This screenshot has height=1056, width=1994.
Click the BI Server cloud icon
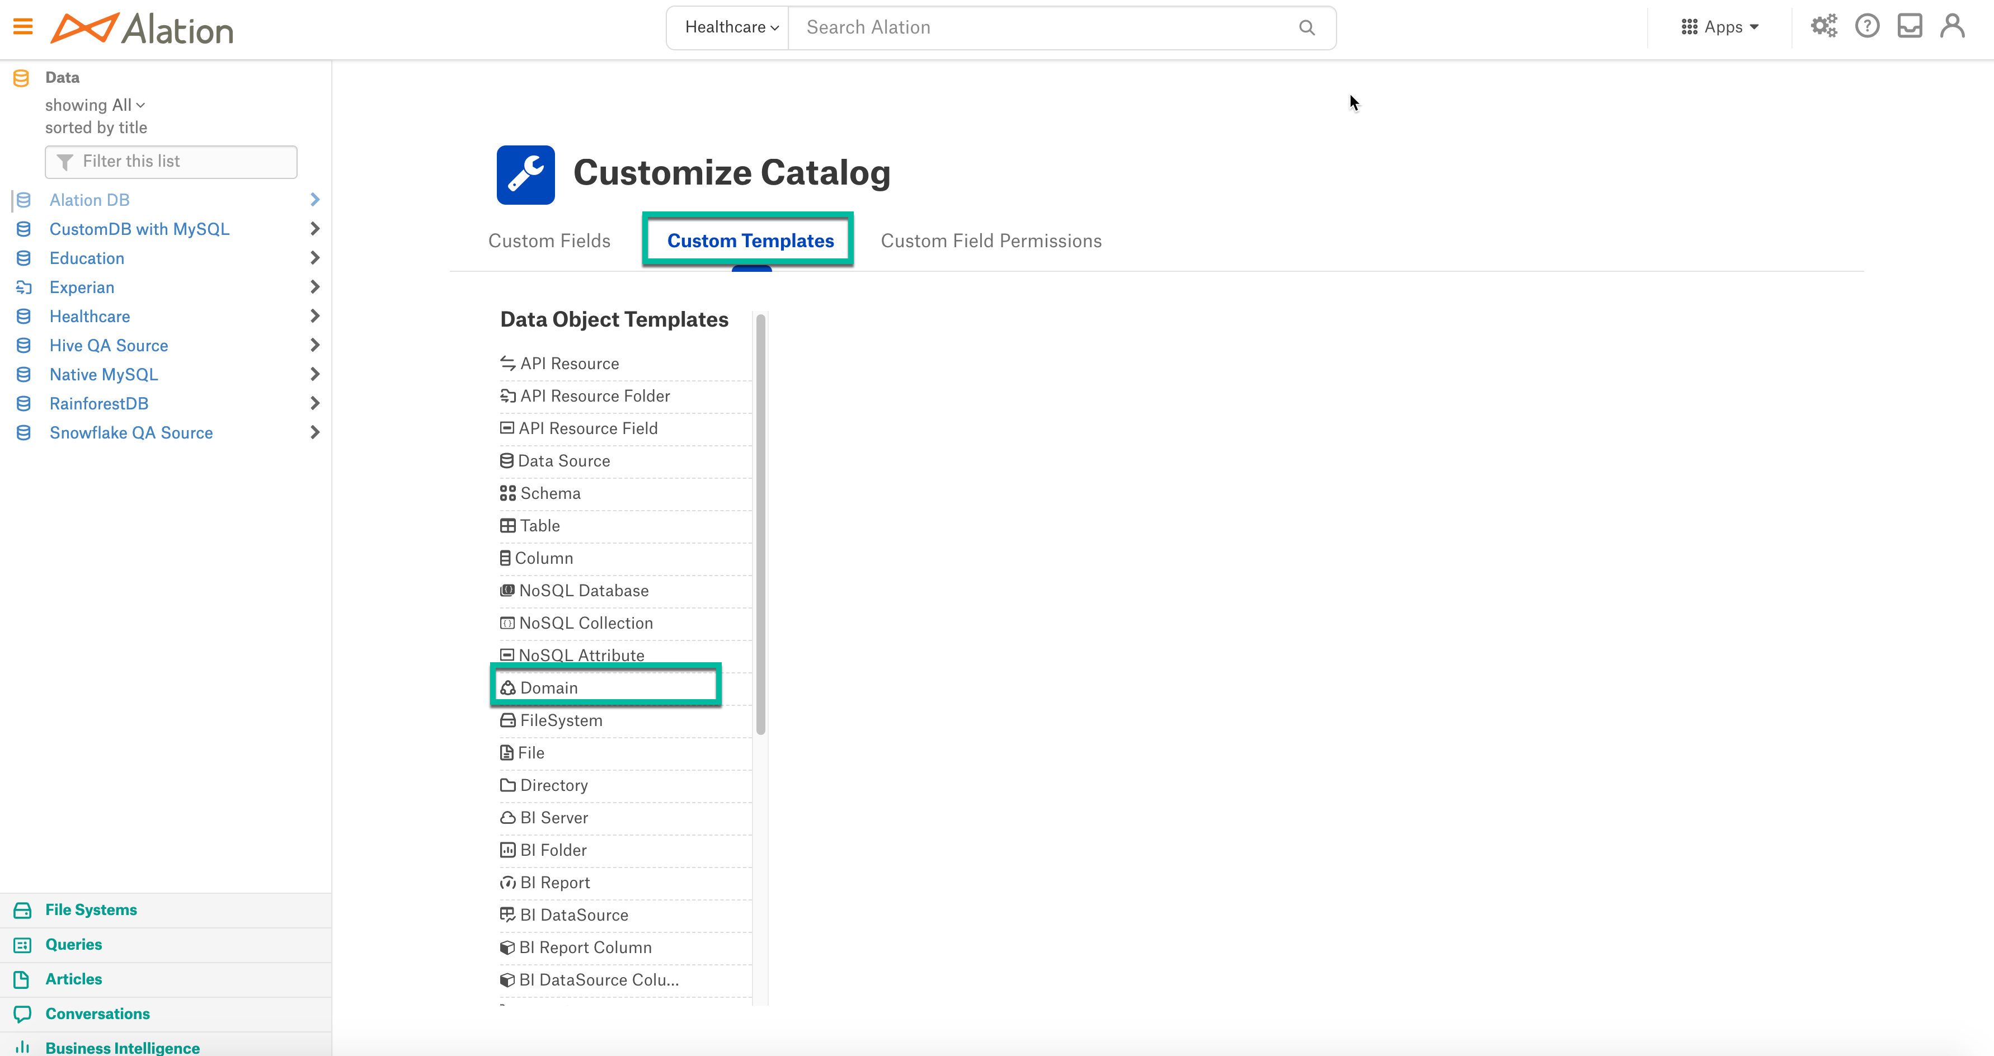tap(508, 818)
